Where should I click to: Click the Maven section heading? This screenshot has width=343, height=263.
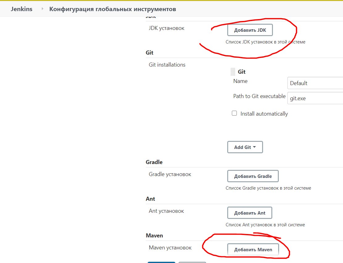154,236
